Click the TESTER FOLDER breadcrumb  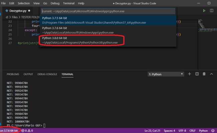pos(30,17)
